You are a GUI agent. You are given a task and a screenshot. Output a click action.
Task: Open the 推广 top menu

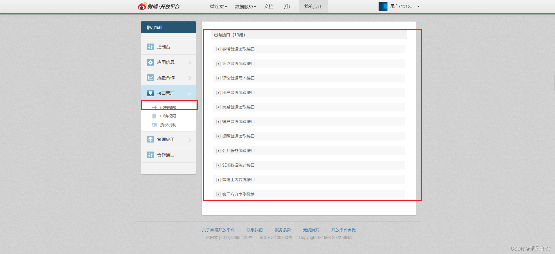pyautogui.click(x=289, y=6)
